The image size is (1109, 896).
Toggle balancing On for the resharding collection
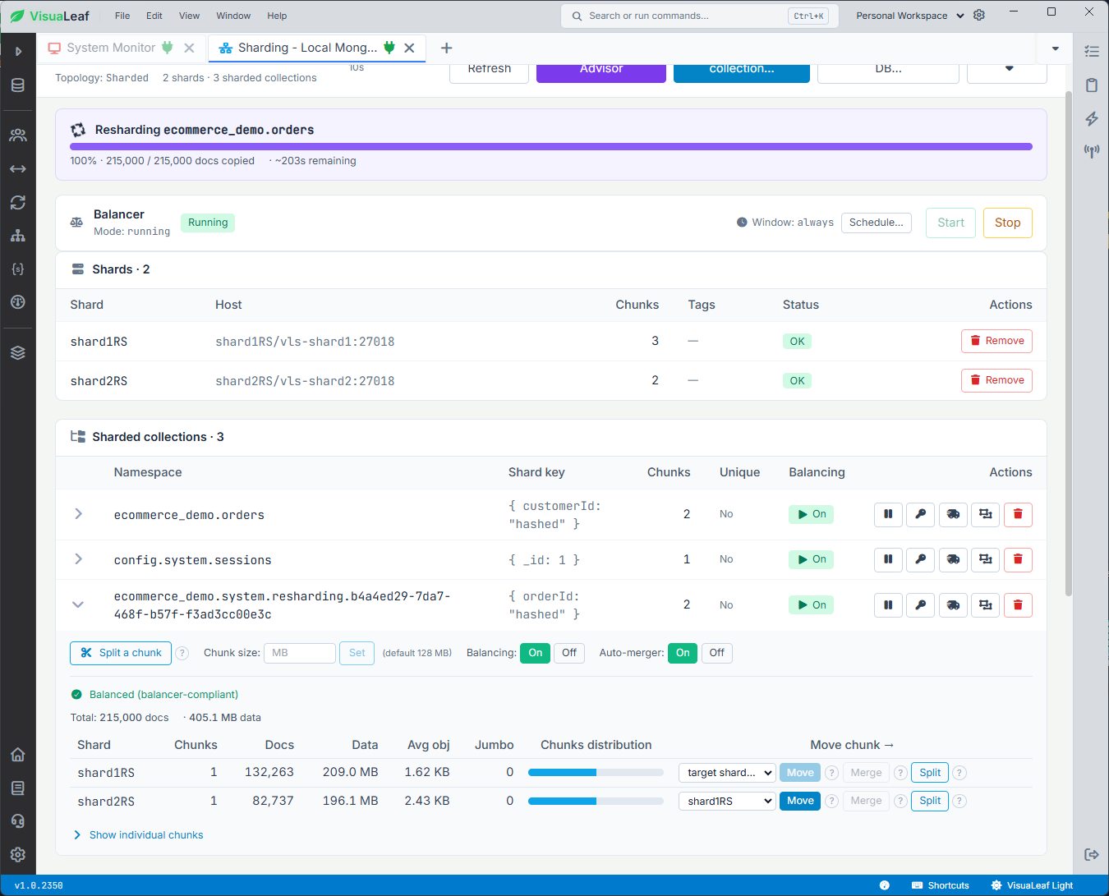(811, 605)
